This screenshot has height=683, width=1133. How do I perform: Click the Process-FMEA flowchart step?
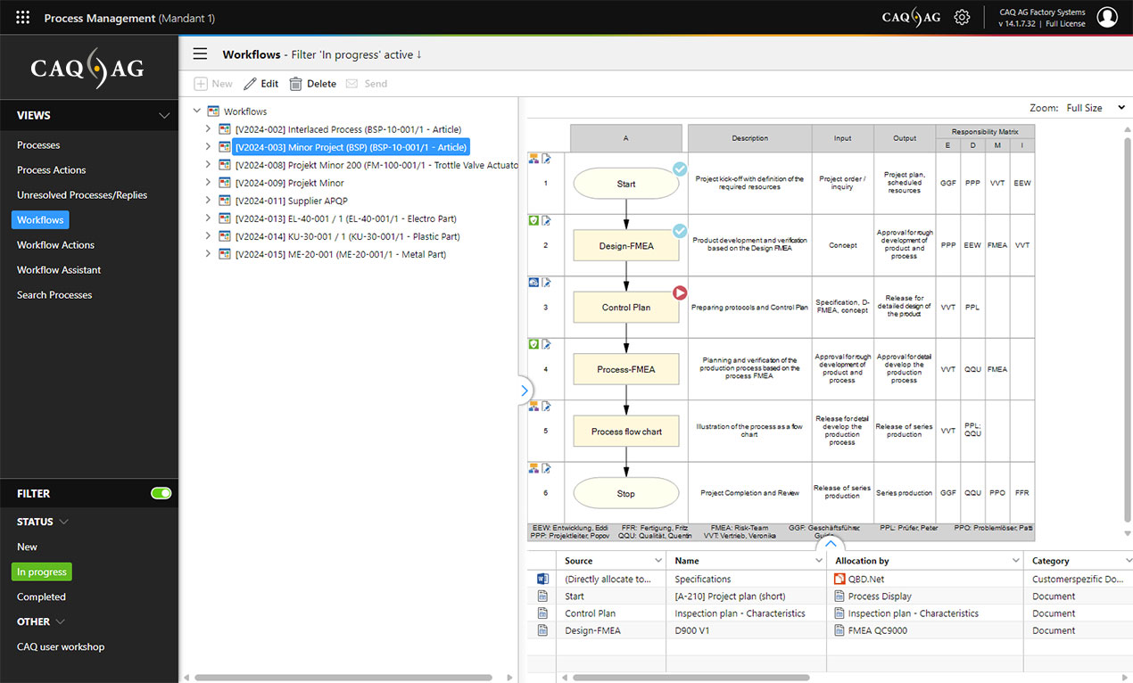pyautogui.click(x=626, y=369)
